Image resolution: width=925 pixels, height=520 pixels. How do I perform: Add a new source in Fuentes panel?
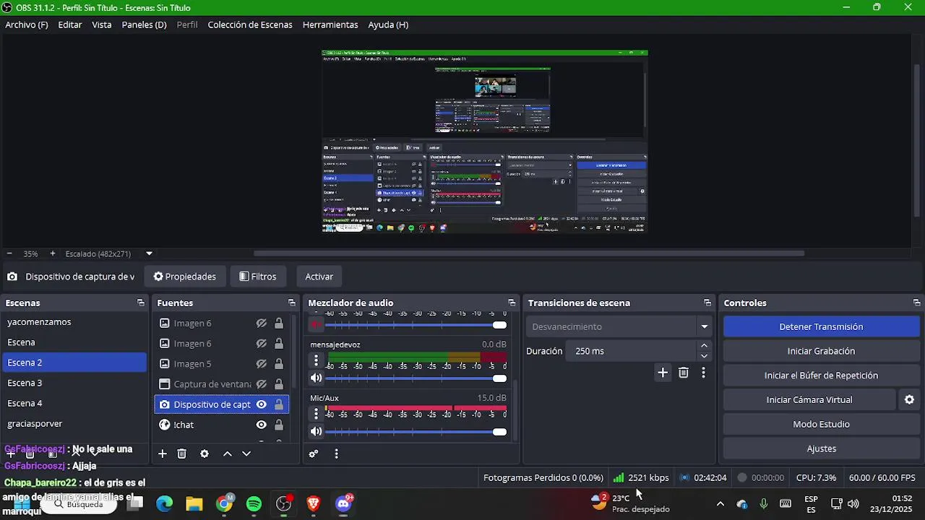pyautogui.click(x=163, y=454)
